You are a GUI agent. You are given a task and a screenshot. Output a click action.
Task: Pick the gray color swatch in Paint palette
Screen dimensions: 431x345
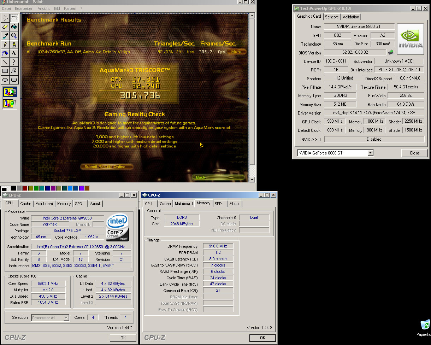[19, 188]
